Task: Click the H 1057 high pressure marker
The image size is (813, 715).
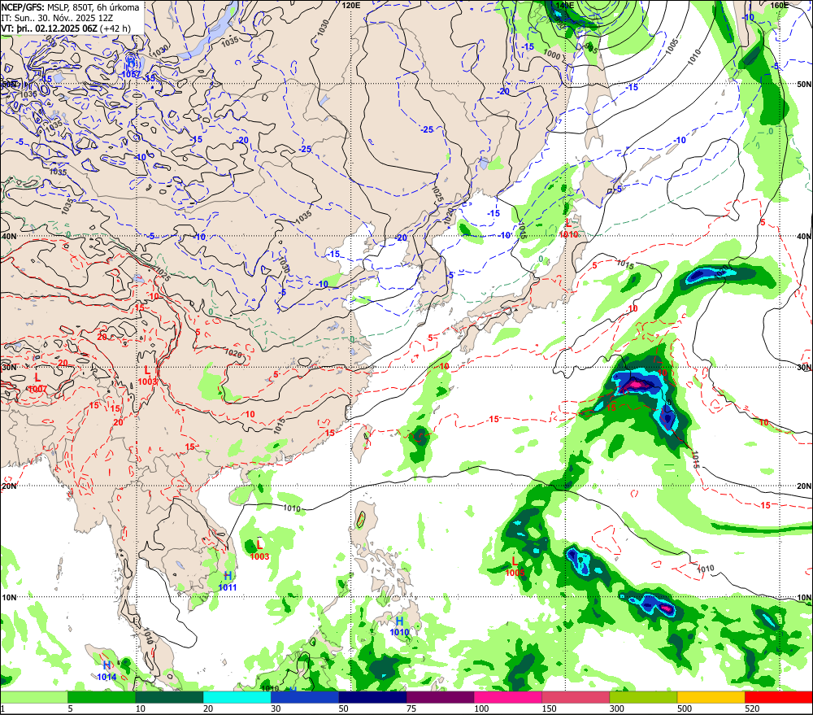Action: point(131,68)
